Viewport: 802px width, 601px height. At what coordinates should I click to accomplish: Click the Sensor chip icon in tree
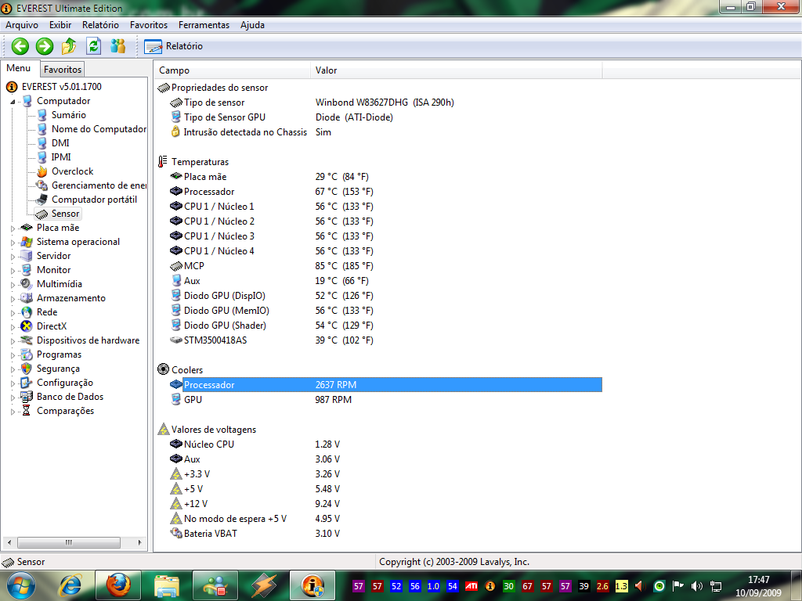click(42, 214)
